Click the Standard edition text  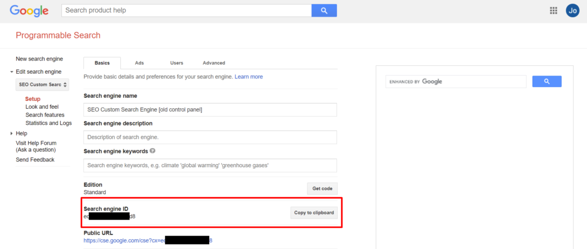95,192
